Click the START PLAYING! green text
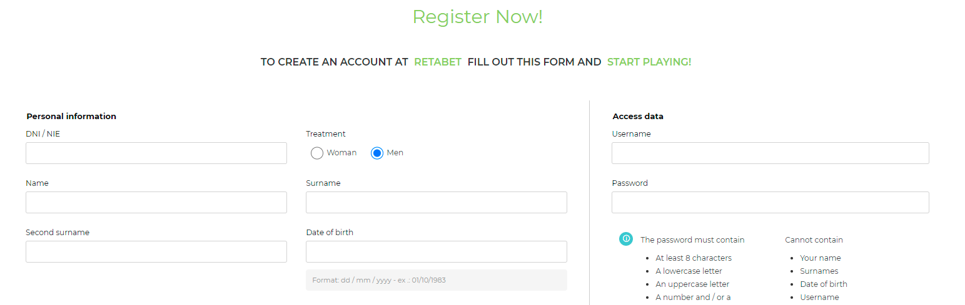Viewport: 965px width, 305px height. click(x=649, y=62)
